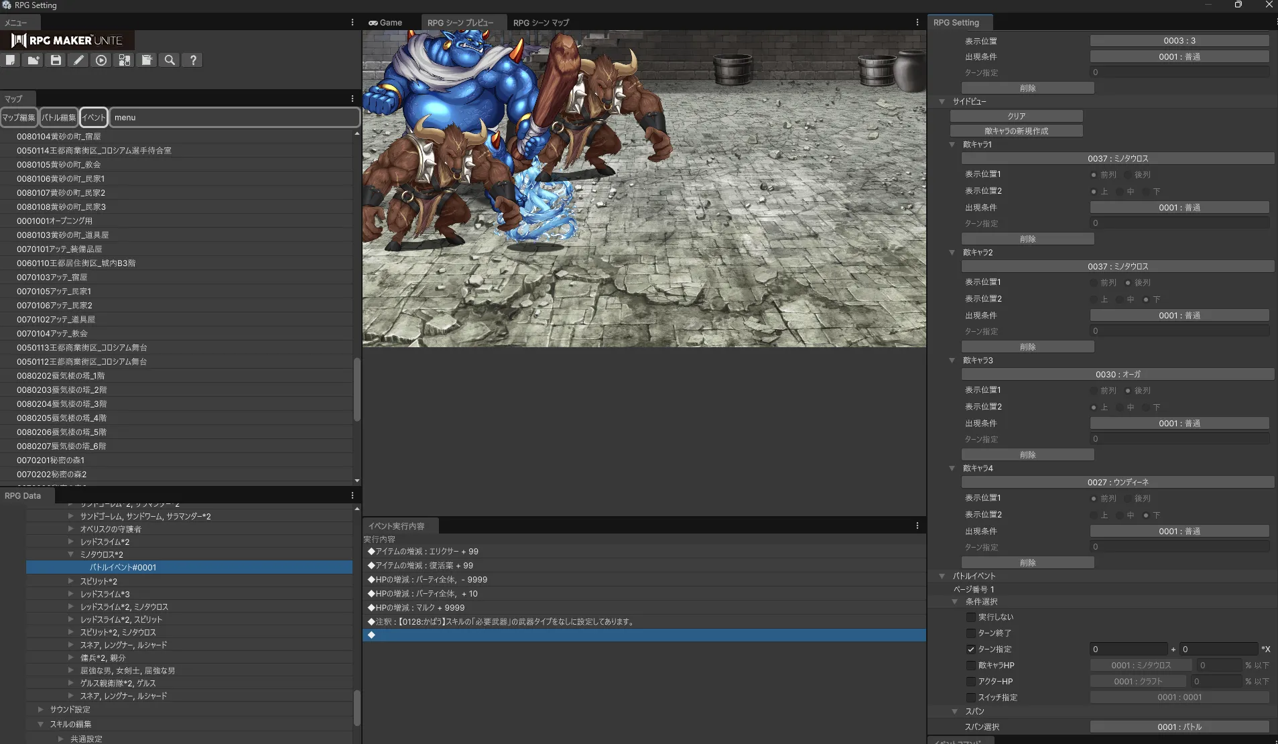Collapse the 敵キャラ1 section
This screenshot has height=744, width=1278.
(952, 144)
